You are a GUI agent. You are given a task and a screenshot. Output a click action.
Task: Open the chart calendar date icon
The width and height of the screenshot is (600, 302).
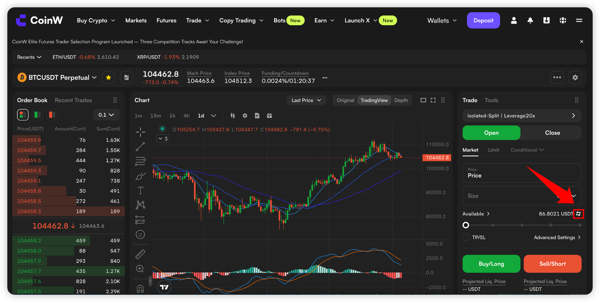[269, 115]
